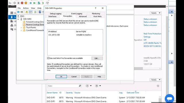The height and width of the screenshot is (103, 184).
Task: Open the upper TASKS dropdown
Action: 156,13
